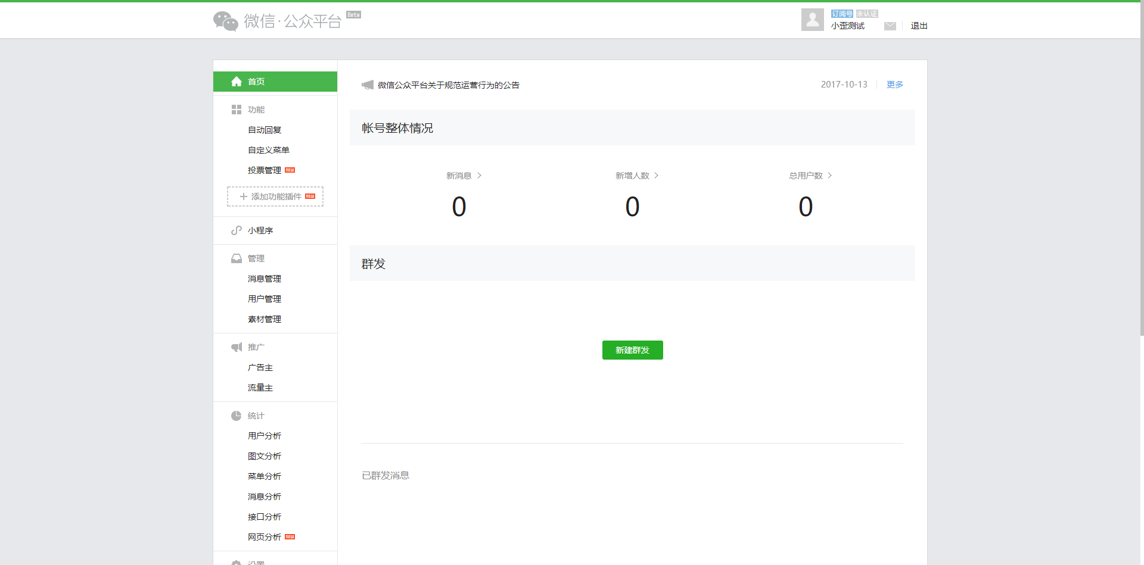
Task: View 网页分析 statistics
Action: [265, 537]
